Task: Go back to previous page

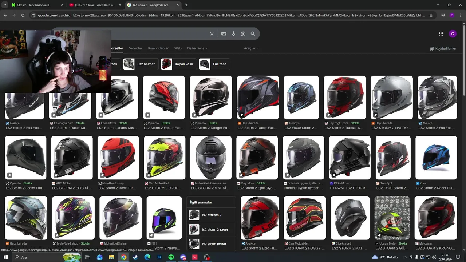Action: click(5, 15)
